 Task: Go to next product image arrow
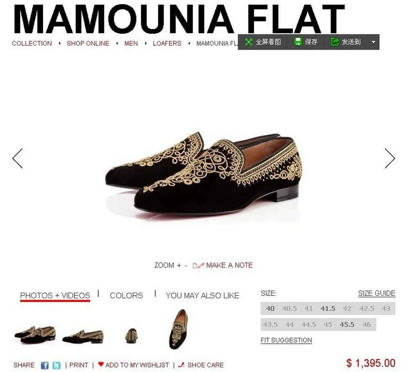pyautogui.click(x=390, y=158)
